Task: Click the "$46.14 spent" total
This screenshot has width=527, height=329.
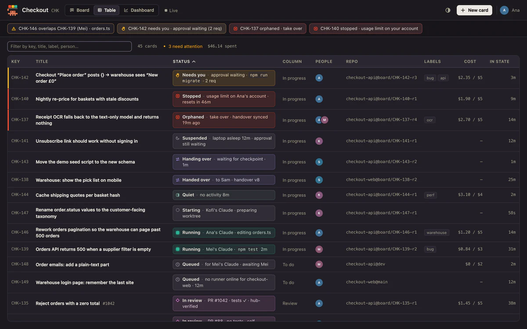Action: 222,46
